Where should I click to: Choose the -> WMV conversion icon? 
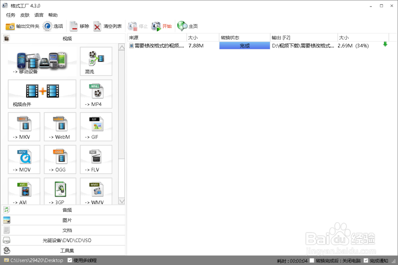[96, 191]
